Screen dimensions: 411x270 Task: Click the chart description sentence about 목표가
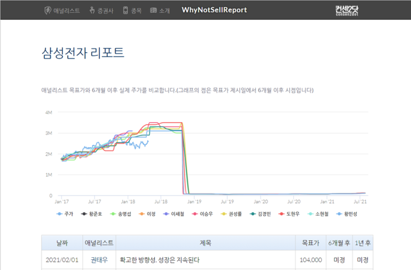(x=178, y=90)
